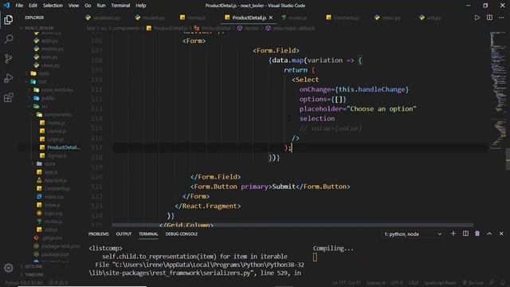Show the Debug Console tab
This screenshot has height=287, width=510.
(x=182, y=234)
